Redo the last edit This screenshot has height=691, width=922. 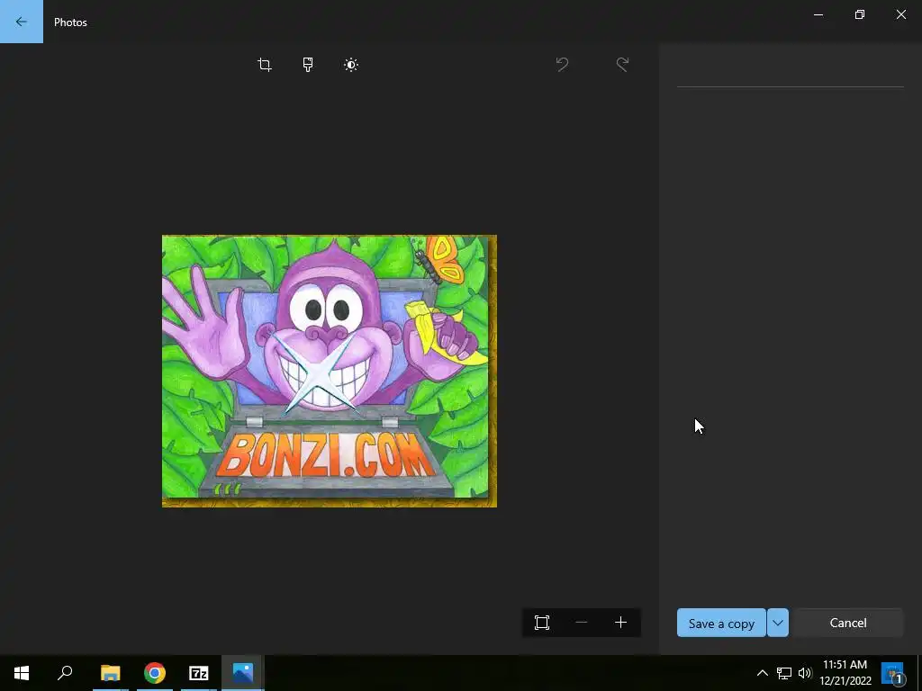tap(622, 64)
